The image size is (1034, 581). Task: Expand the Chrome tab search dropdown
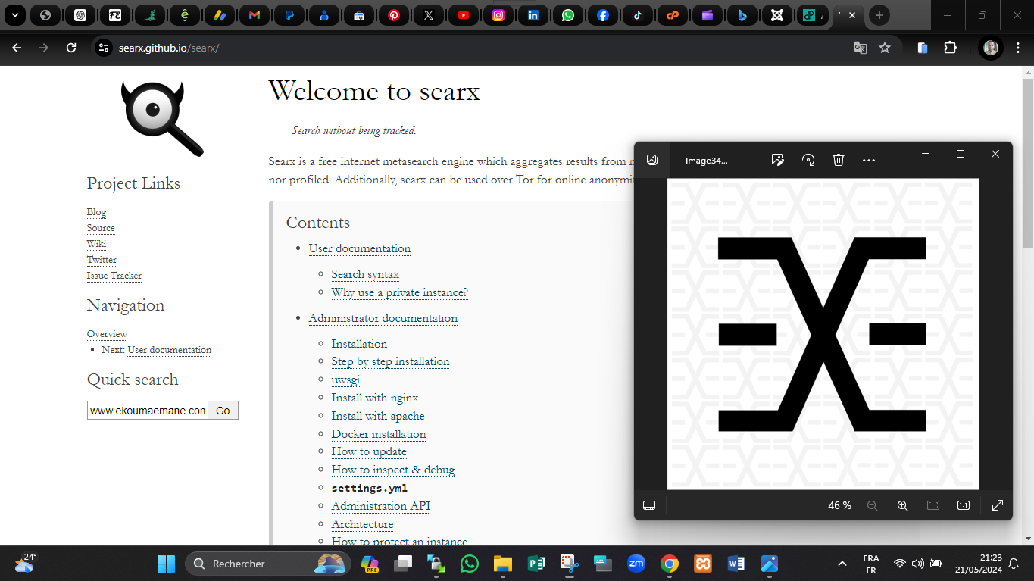tap(14, 15)
